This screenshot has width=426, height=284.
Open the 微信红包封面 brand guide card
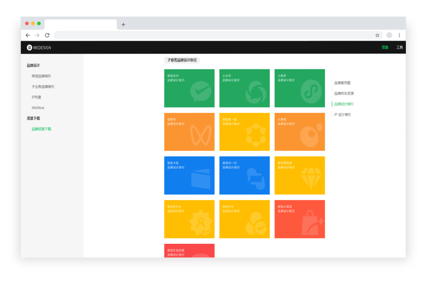coord(189,250)
